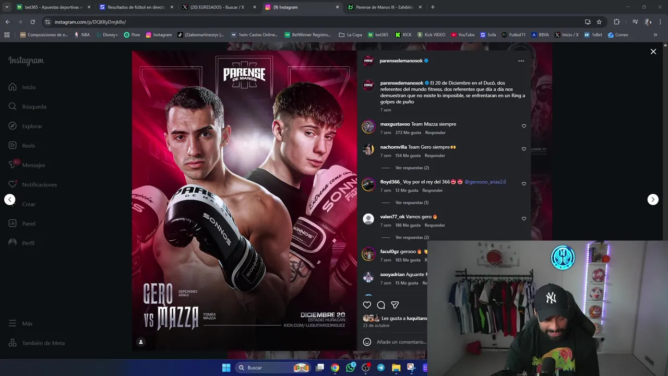The image size is (668, 376).
Task: Click the address bar URL
Action: pos(90,22)
